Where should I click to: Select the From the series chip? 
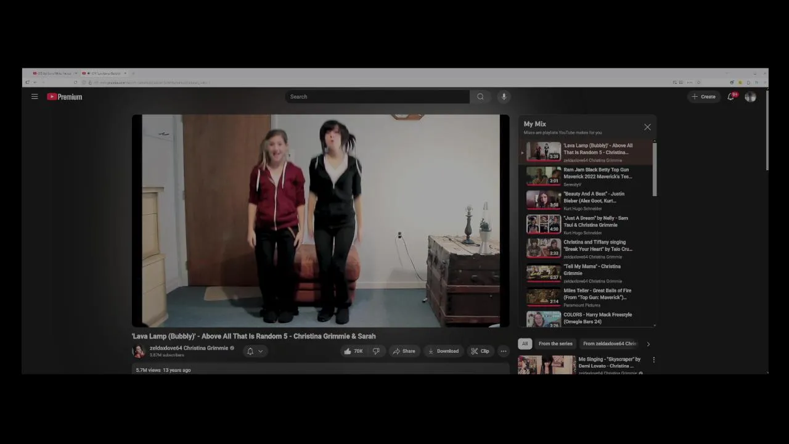click(555, 343)
